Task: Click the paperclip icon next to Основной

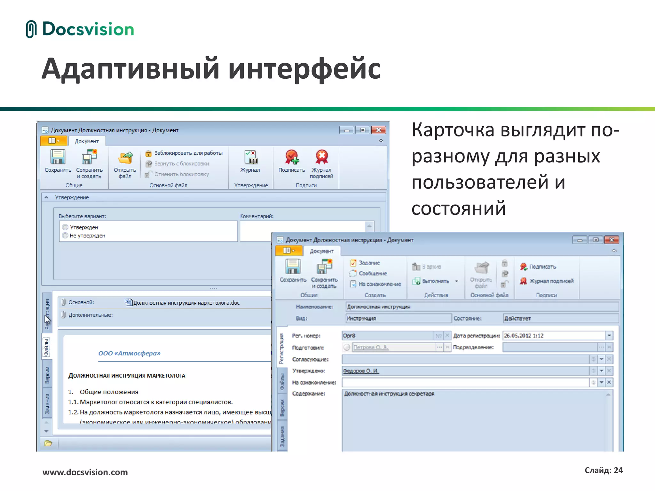Action: (x=64, y=302)
